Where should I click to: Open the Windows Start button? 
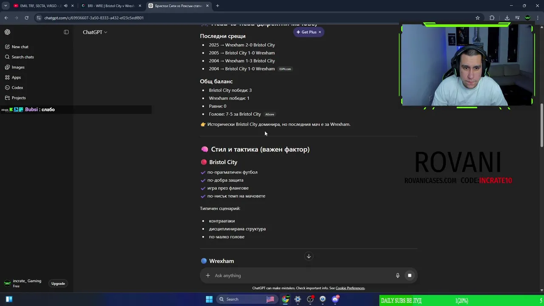coord(209,299)
